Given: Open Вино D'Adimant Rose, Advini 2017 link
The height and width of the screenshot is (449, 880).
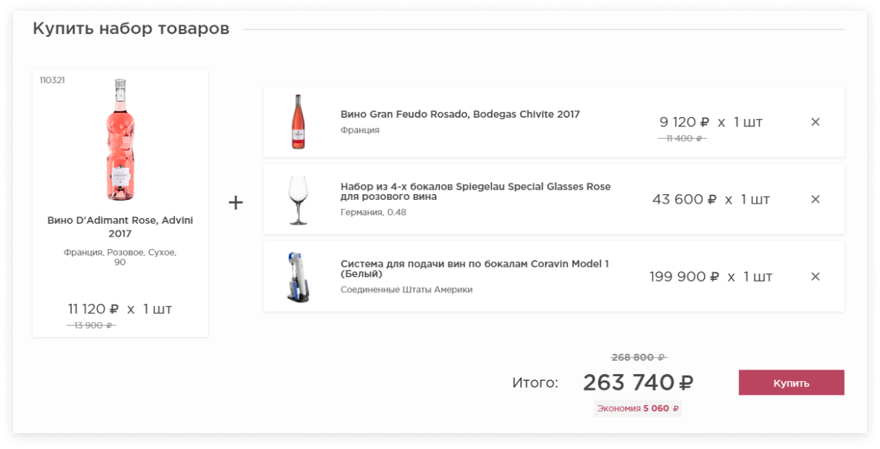Looking at the screenshot, I should pos(120,227).
